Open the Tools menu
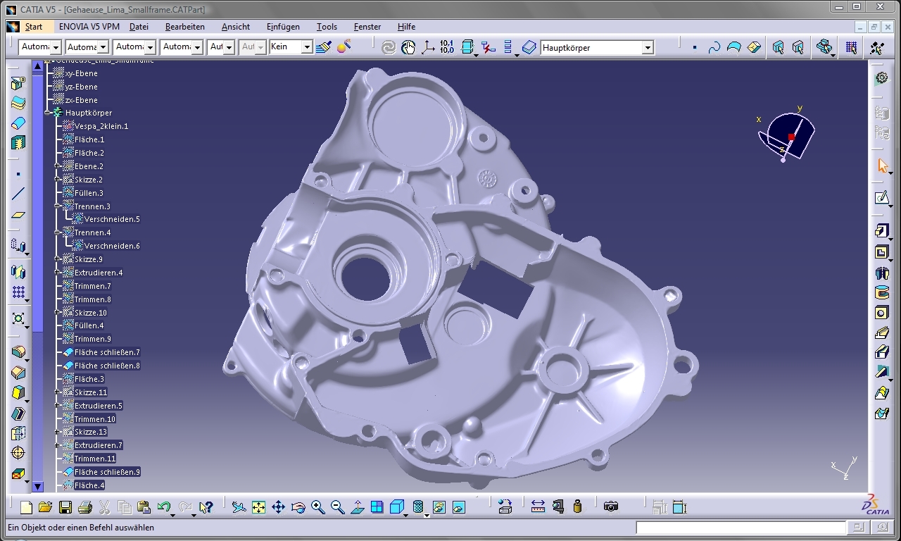Viewport: 901px width, 541px height. tap(327, 27)
